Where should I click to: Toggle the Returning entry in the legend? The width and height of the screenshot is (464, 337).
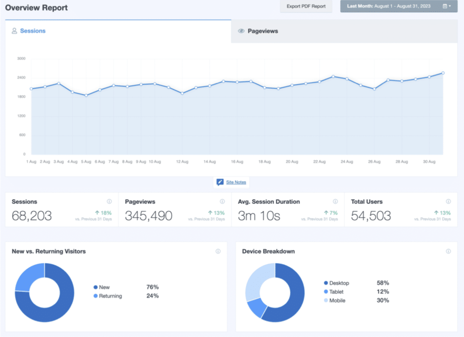[x=110, y=296]
